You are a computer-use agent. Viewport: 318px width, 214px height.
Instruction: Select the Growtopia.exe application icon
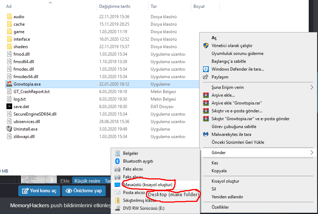coord(9,84)
